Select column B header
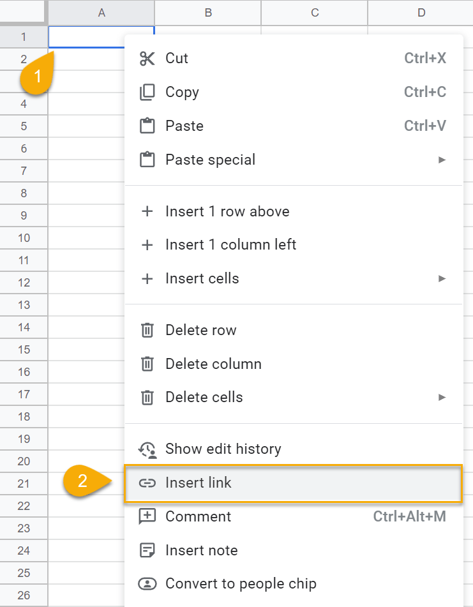The image size is (473, 607). 208,13
